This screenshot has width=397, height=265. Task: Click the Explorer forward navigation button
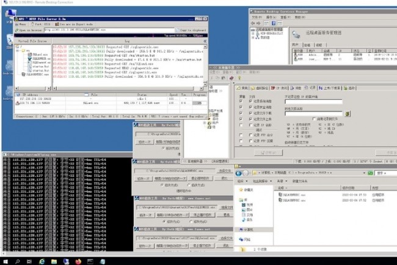[246, 173]
